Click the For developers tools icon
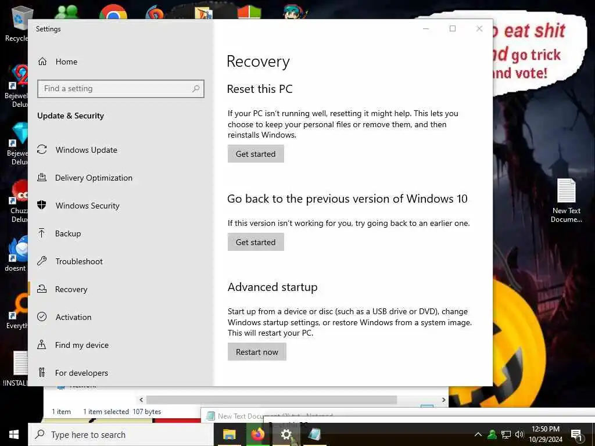This screenshot has width=595, height=446. coord(42,372)
